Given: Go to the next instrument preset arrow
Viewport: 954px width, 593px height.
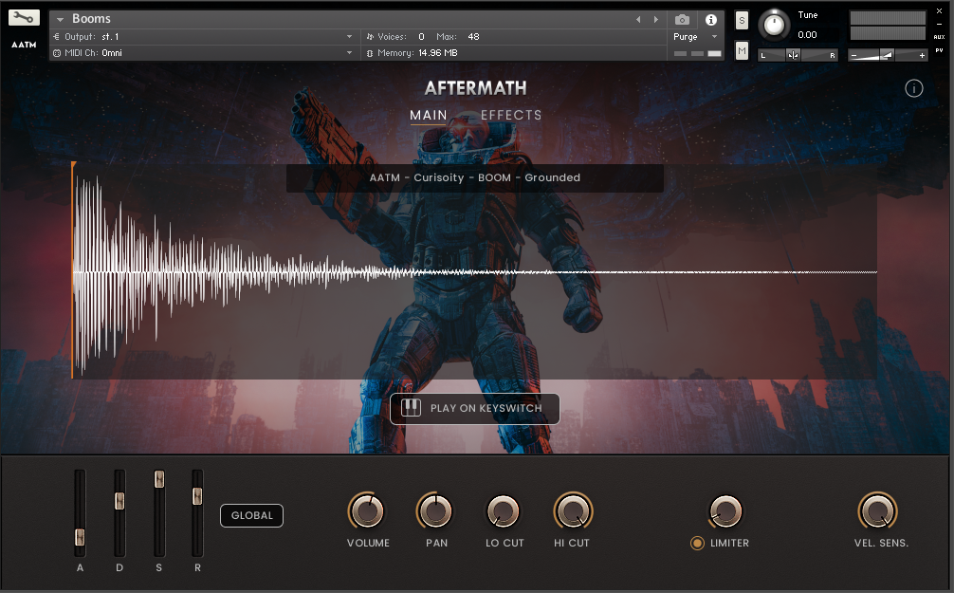Looking at the screenshot, I should 655,19.
